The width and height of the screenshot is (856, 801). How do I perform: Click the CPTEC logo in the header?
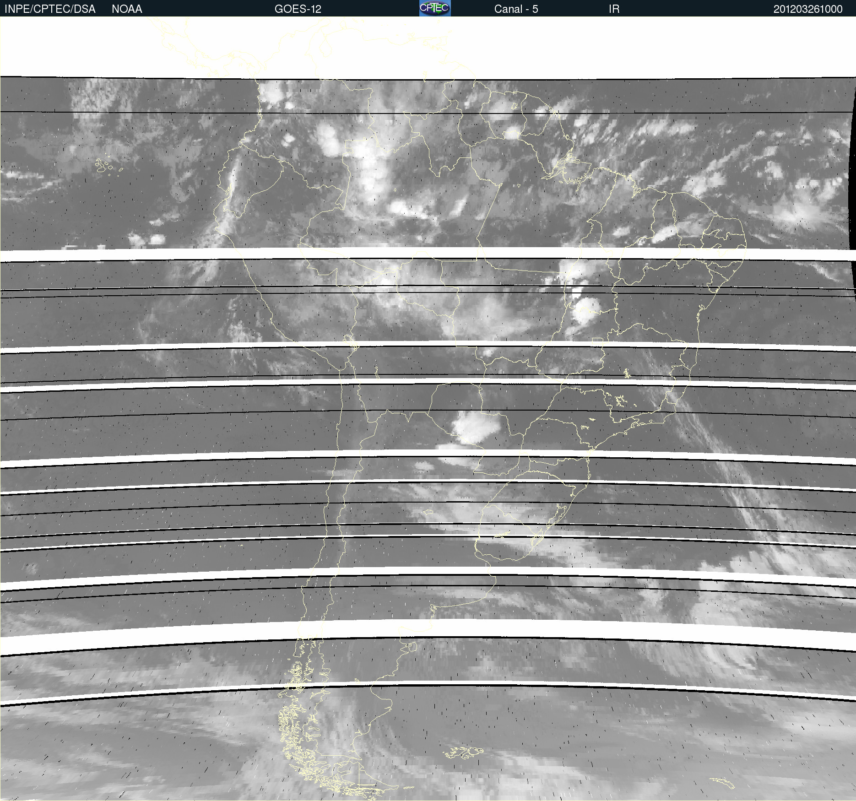[435, 8]
